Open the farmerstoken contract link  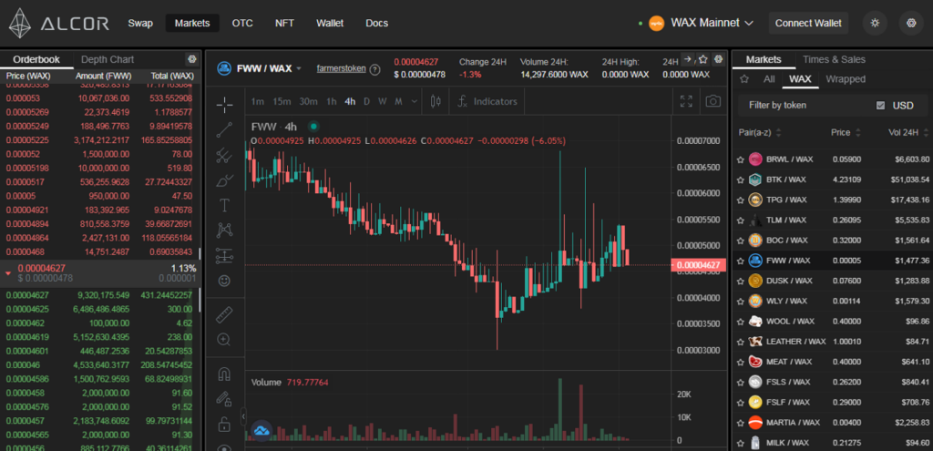click(x=341, y=68)
